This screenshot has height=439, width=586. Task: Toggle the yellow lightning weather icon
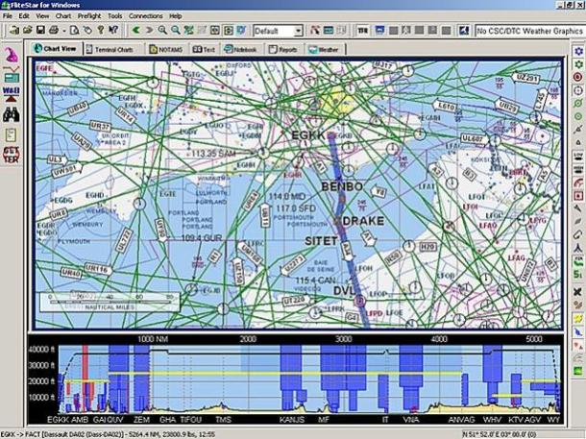pos(578,318)
